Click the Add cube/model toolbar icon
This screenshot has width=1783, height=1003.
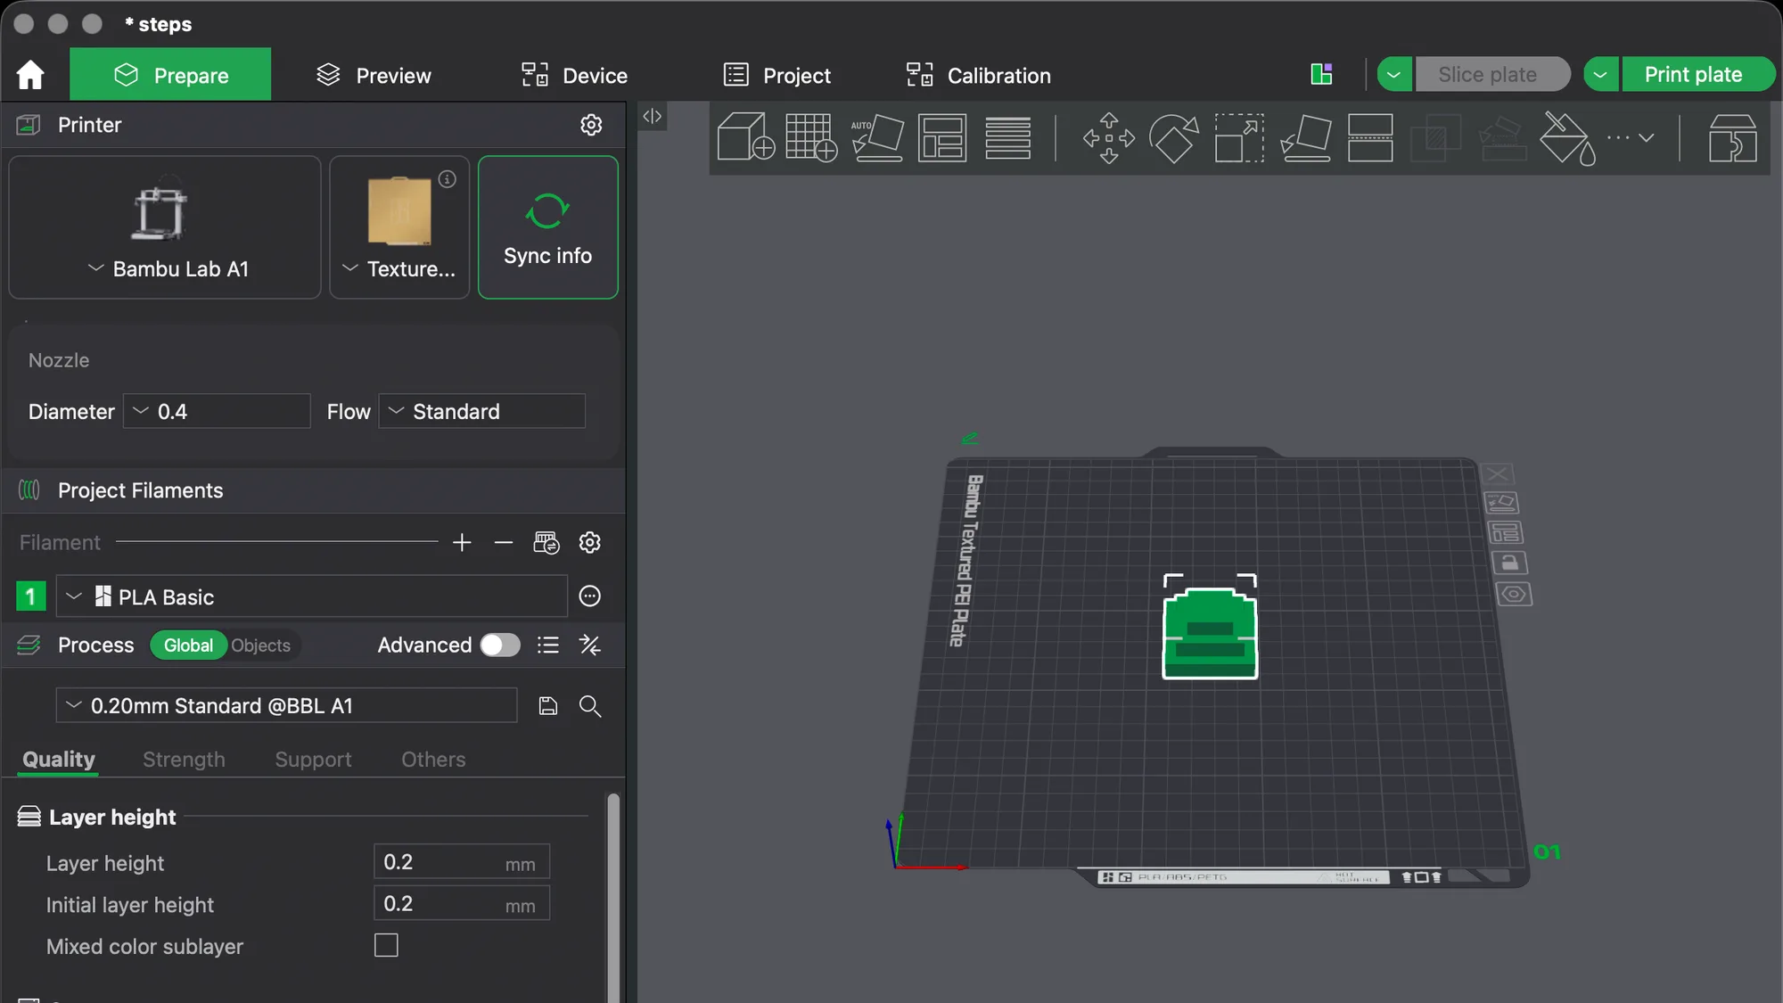click(x=745, y=137)
